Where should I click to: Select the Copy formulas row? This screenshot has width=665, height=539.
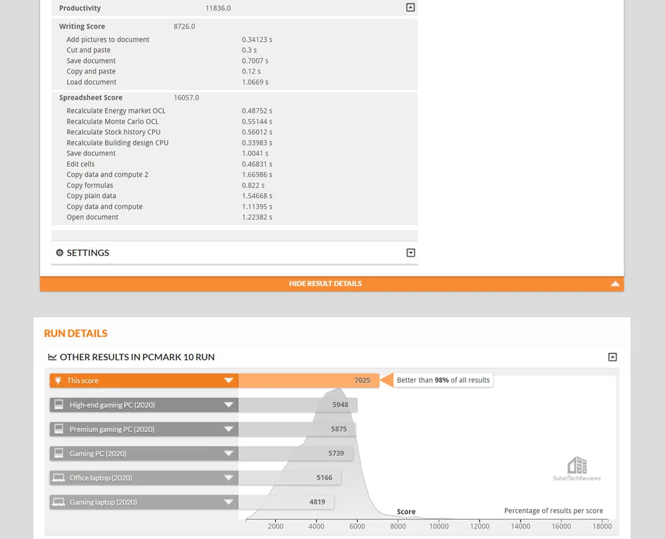(235, 185)
